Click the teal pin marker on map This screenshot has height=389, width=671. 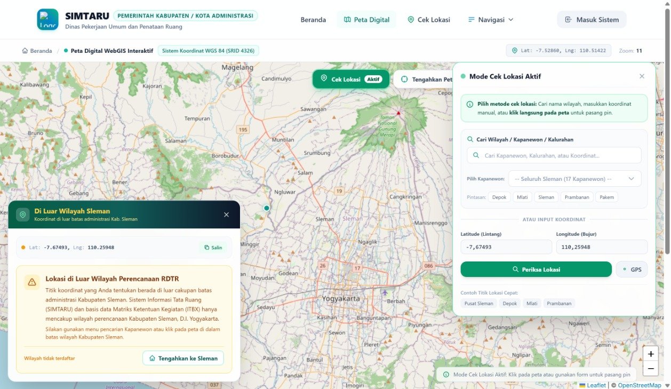[267, 208]
